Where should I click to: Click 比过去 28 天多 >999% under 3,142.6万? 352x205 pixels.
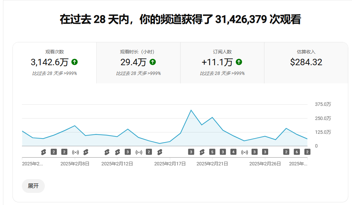point(55,73)
